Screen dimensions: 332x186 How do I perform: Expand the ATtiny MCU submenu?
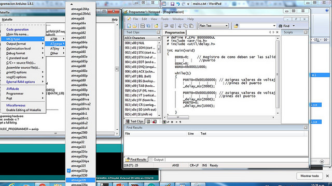55,49
